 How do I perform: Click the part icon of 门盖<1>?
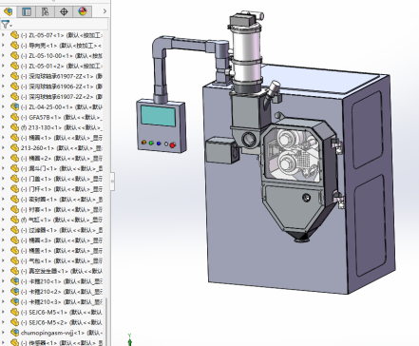coord(14,179)
